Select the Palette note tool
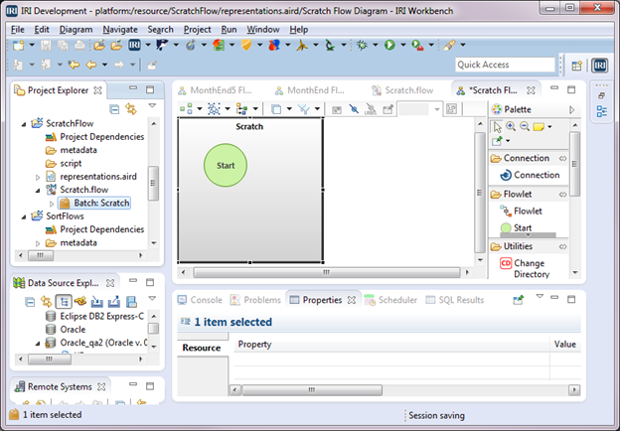 coord(539,127)
